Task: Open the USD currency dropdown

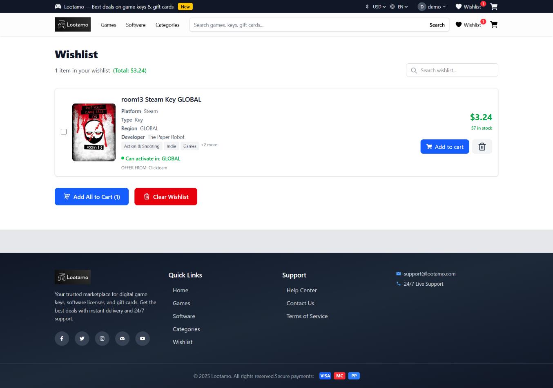Action: coord(376,7)
